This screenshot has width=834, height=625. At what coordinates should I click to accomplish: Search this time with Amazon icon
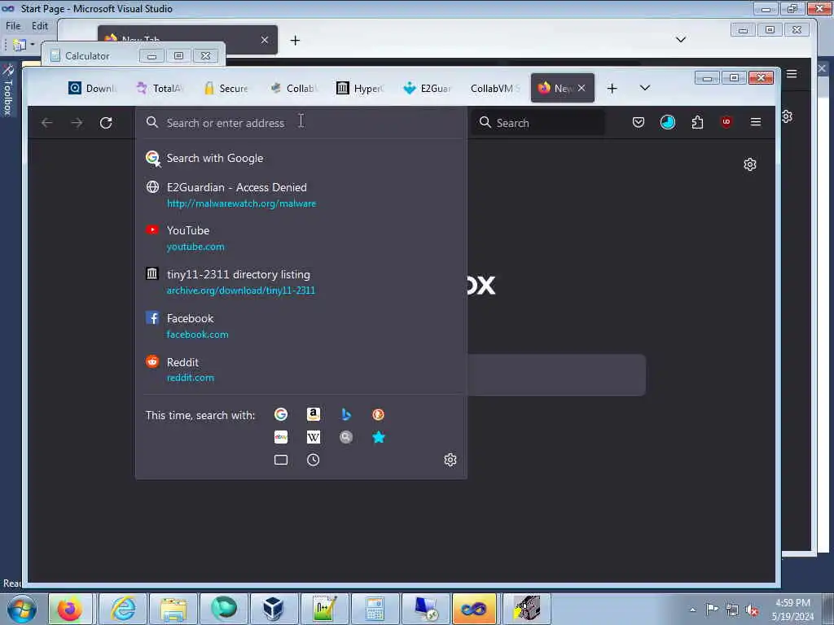[x=314, y=414]
